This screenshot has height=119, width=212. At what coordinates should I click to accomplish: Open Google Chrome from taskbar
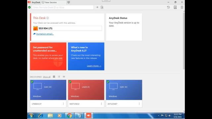tap(69, 115)
